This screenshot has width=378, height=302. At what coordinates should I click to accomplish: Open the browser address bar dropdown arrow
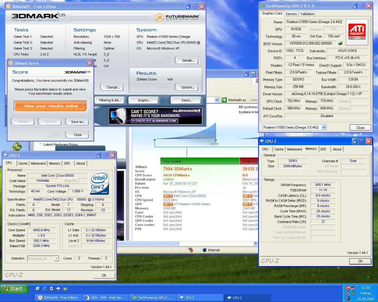click(x=217, y=100)
